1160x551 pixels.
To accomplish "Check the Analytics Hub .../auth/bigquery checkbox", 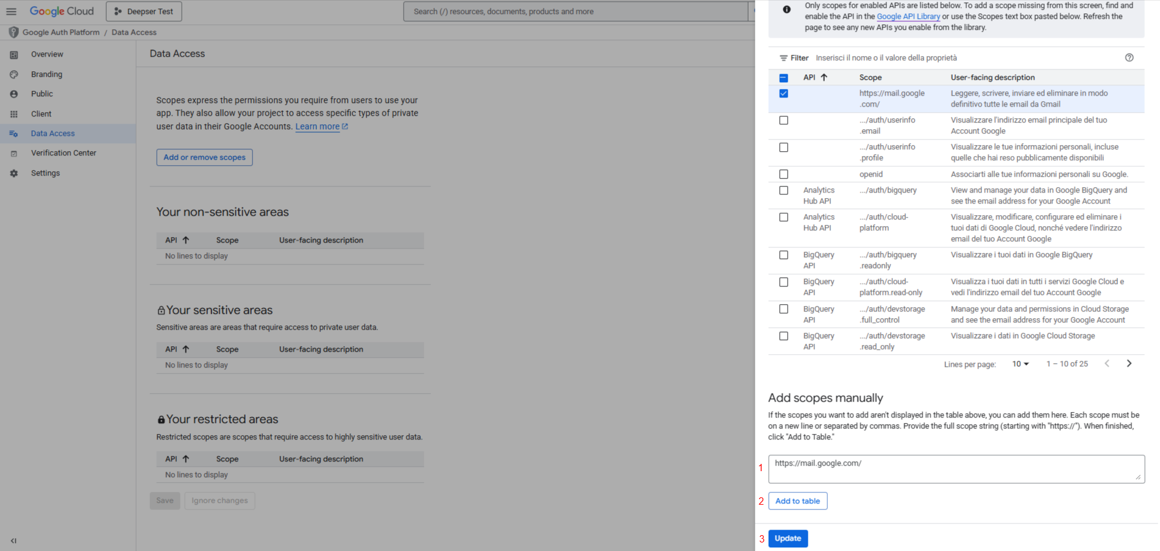I will (784, 191).
